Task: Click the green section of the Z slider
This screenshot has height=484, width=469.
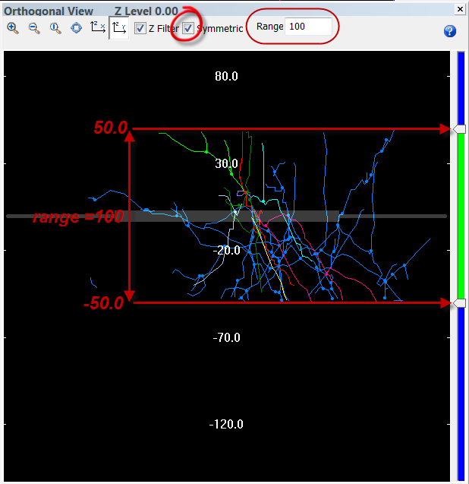Action: point(459,217)
